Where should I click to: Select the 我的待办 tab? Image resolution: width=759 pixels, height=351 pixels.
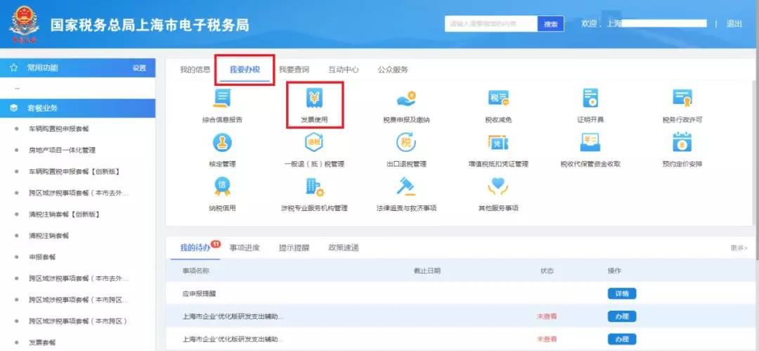(x=195, y=248)
